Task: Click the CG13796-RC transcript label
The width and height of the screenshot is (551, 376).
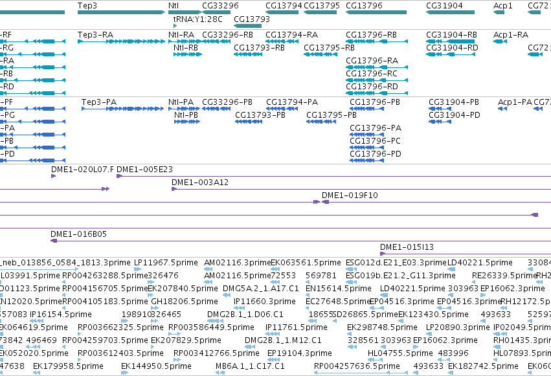Action: pyautogui.click(x=372, y=74)
